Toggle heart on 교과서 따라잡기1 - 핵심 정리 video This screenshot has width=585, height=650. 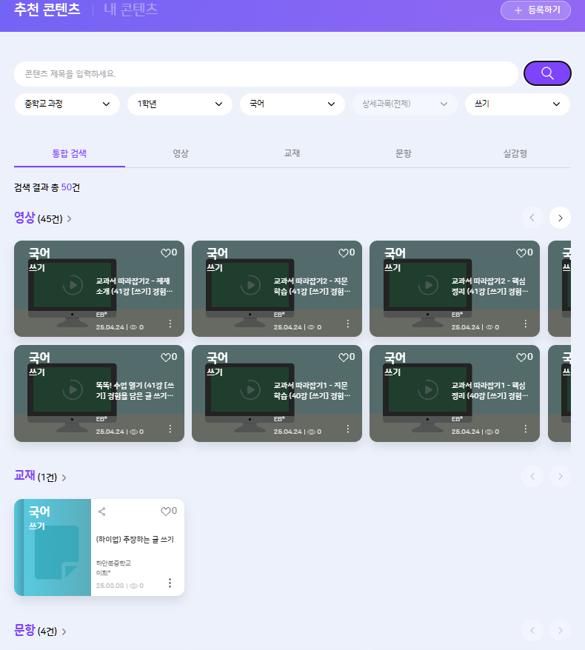521,357
